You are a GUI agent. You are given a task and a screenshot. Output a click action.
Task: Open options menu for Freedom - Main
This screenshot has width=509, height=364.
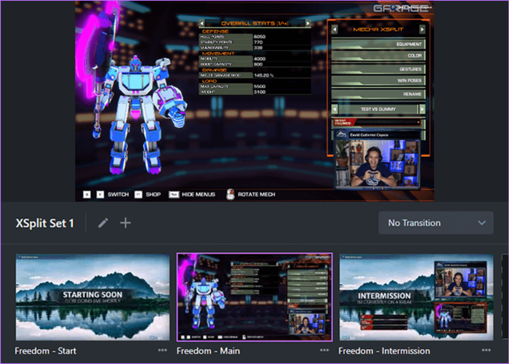click(x=324, y=350)
